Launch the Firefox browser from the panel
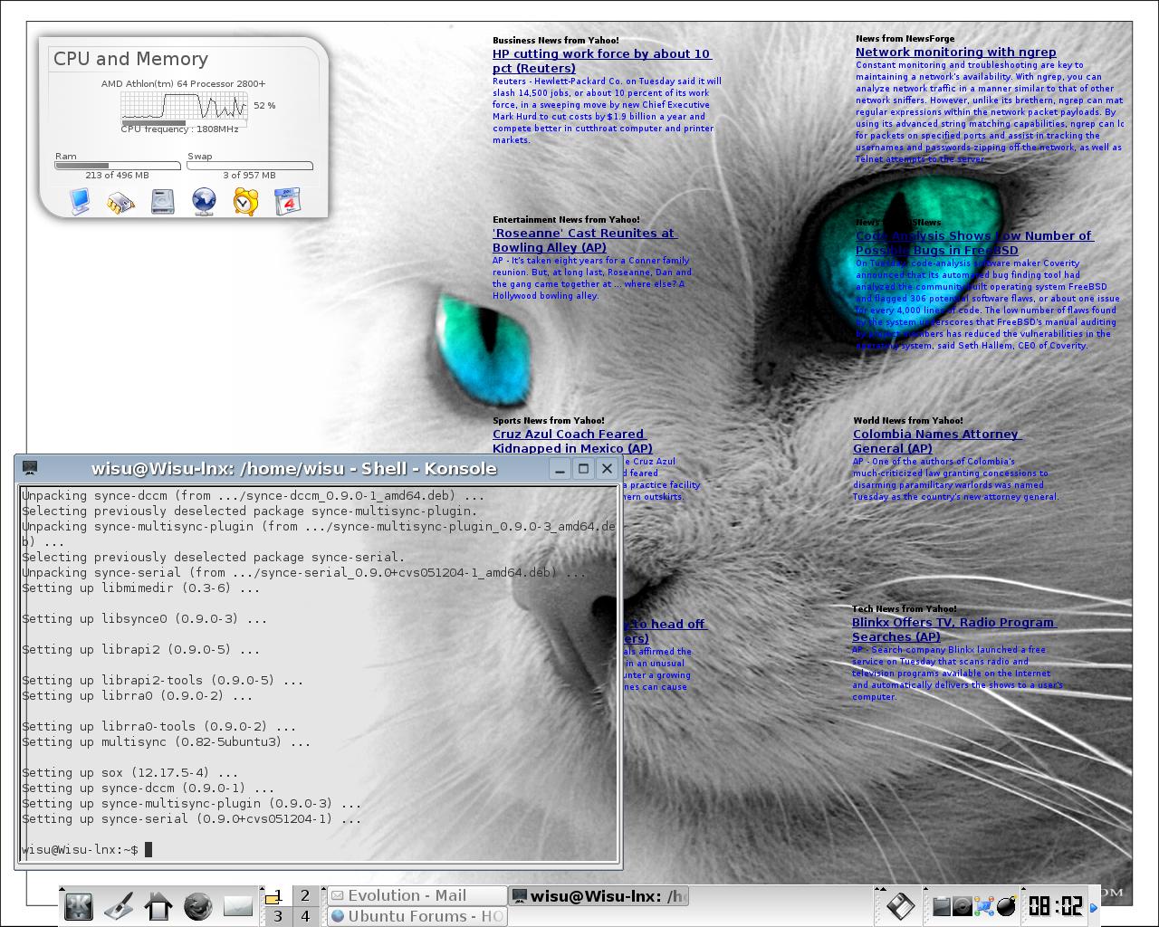Image resolution: width=1159 pixels, height=927 pixels. point(198,906)
